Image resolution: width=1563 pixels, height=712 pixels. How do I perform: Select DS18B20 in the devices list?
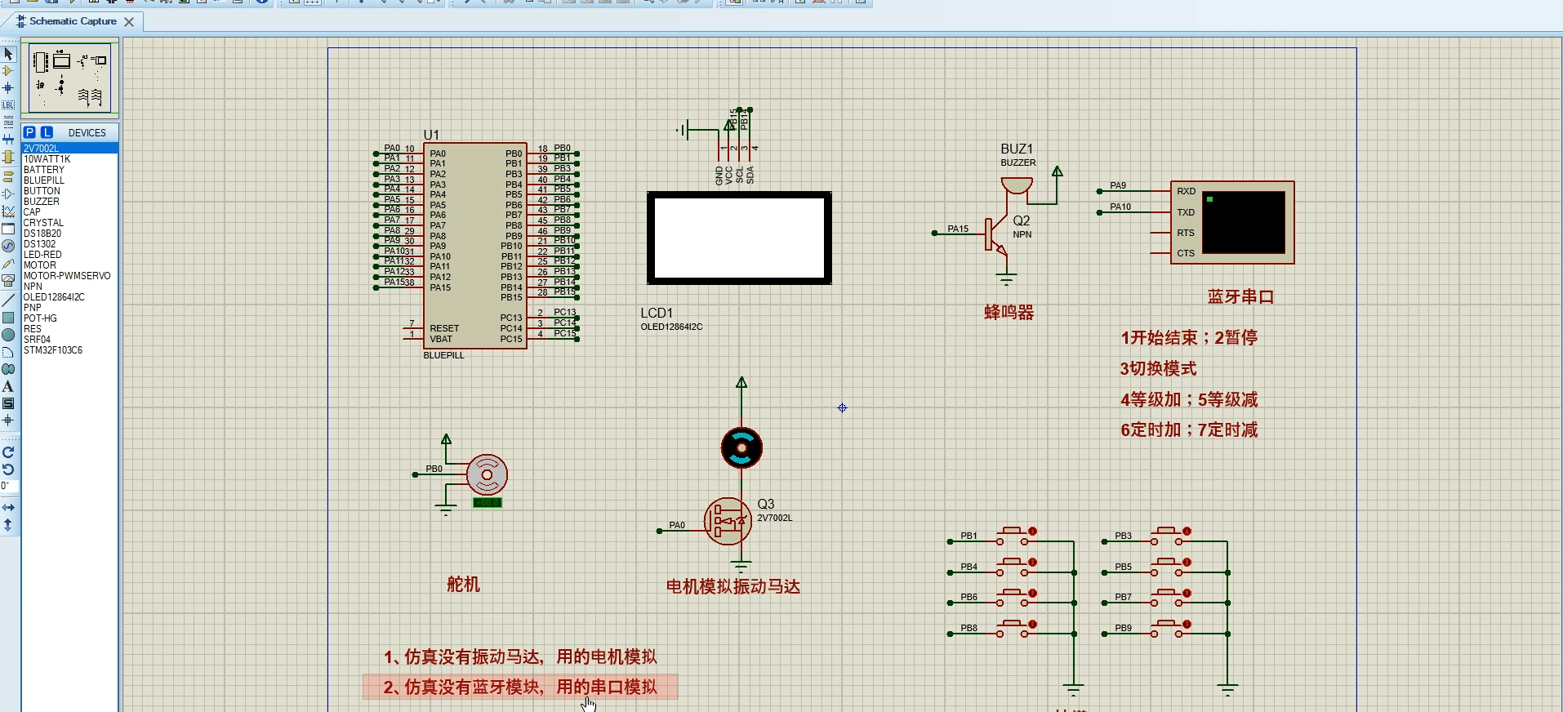[x=69, y=234]
